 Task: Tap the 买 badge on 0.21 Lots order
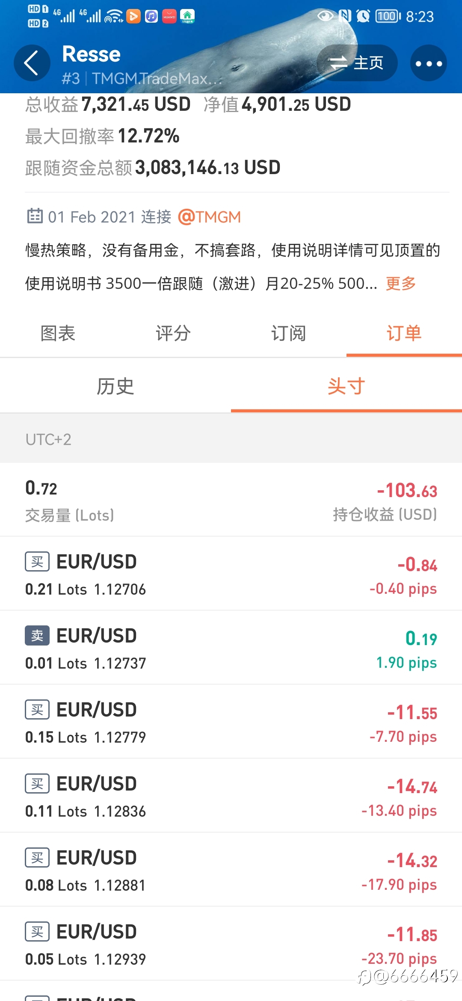pyautogui.click(x=37, y=562)
